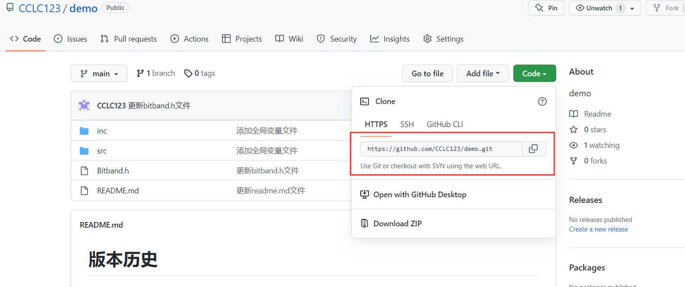
Task: Open the src folder
Action: 101,150
